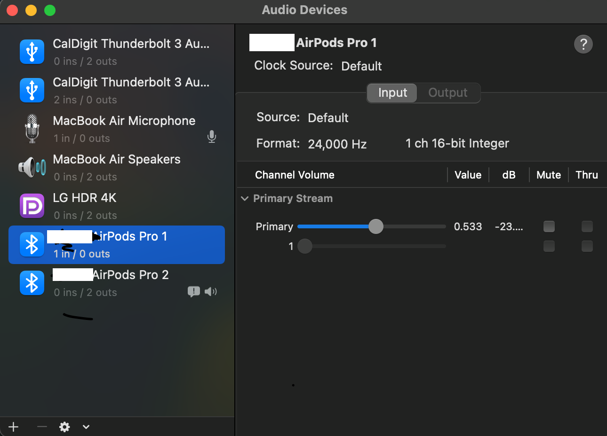The image size is (607, 436).
Task: Toggle Thru checkbox for Primary channel
Action: click(x=587, y=226)
